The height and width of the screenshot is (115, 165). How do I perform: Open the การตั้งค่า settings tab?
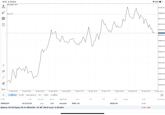coord(54,95)
